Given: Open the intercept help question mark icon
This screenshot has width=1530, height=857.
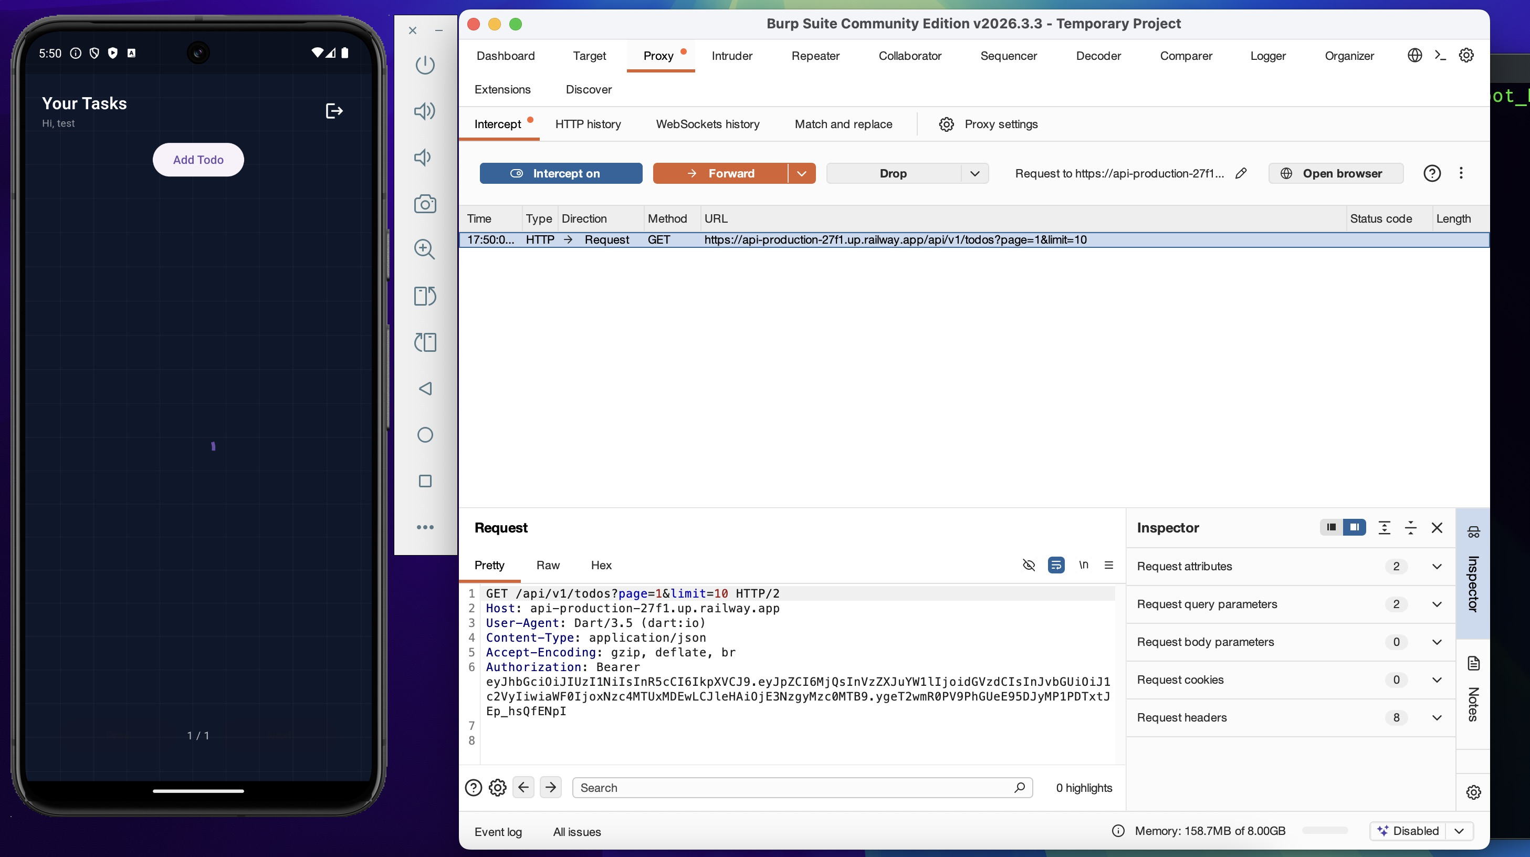Looking at the screenshot, I should 1432,173.
